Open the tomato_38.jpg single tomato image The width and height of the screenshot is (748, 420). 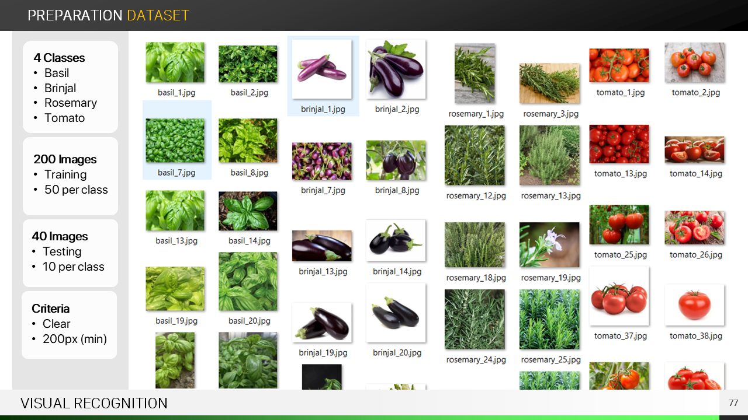click(x=694, y=304)
